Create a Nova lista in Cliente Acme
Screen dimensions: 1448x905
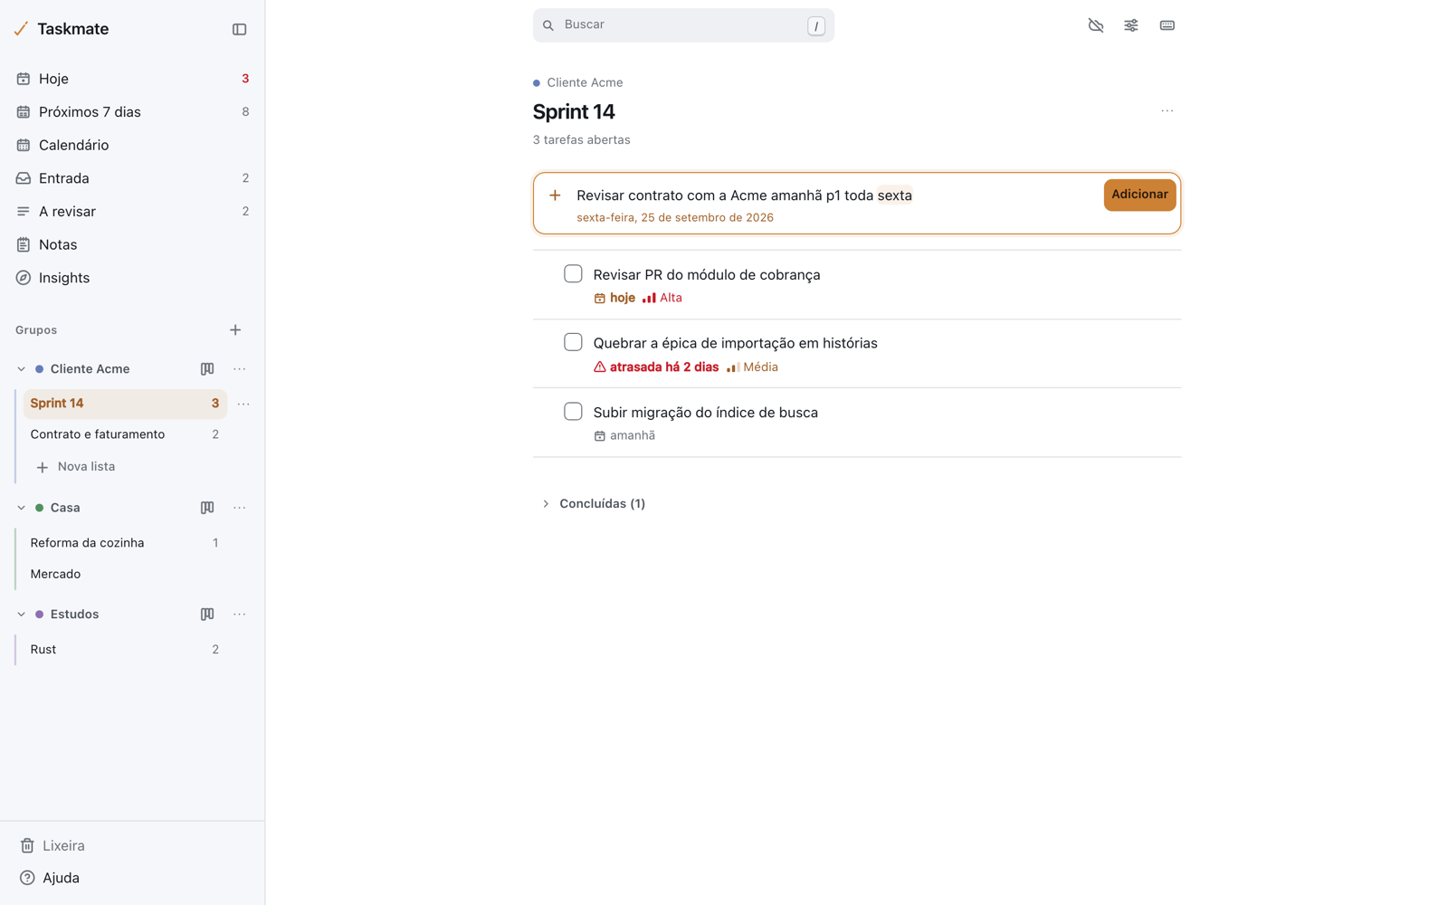pos(76,467)
